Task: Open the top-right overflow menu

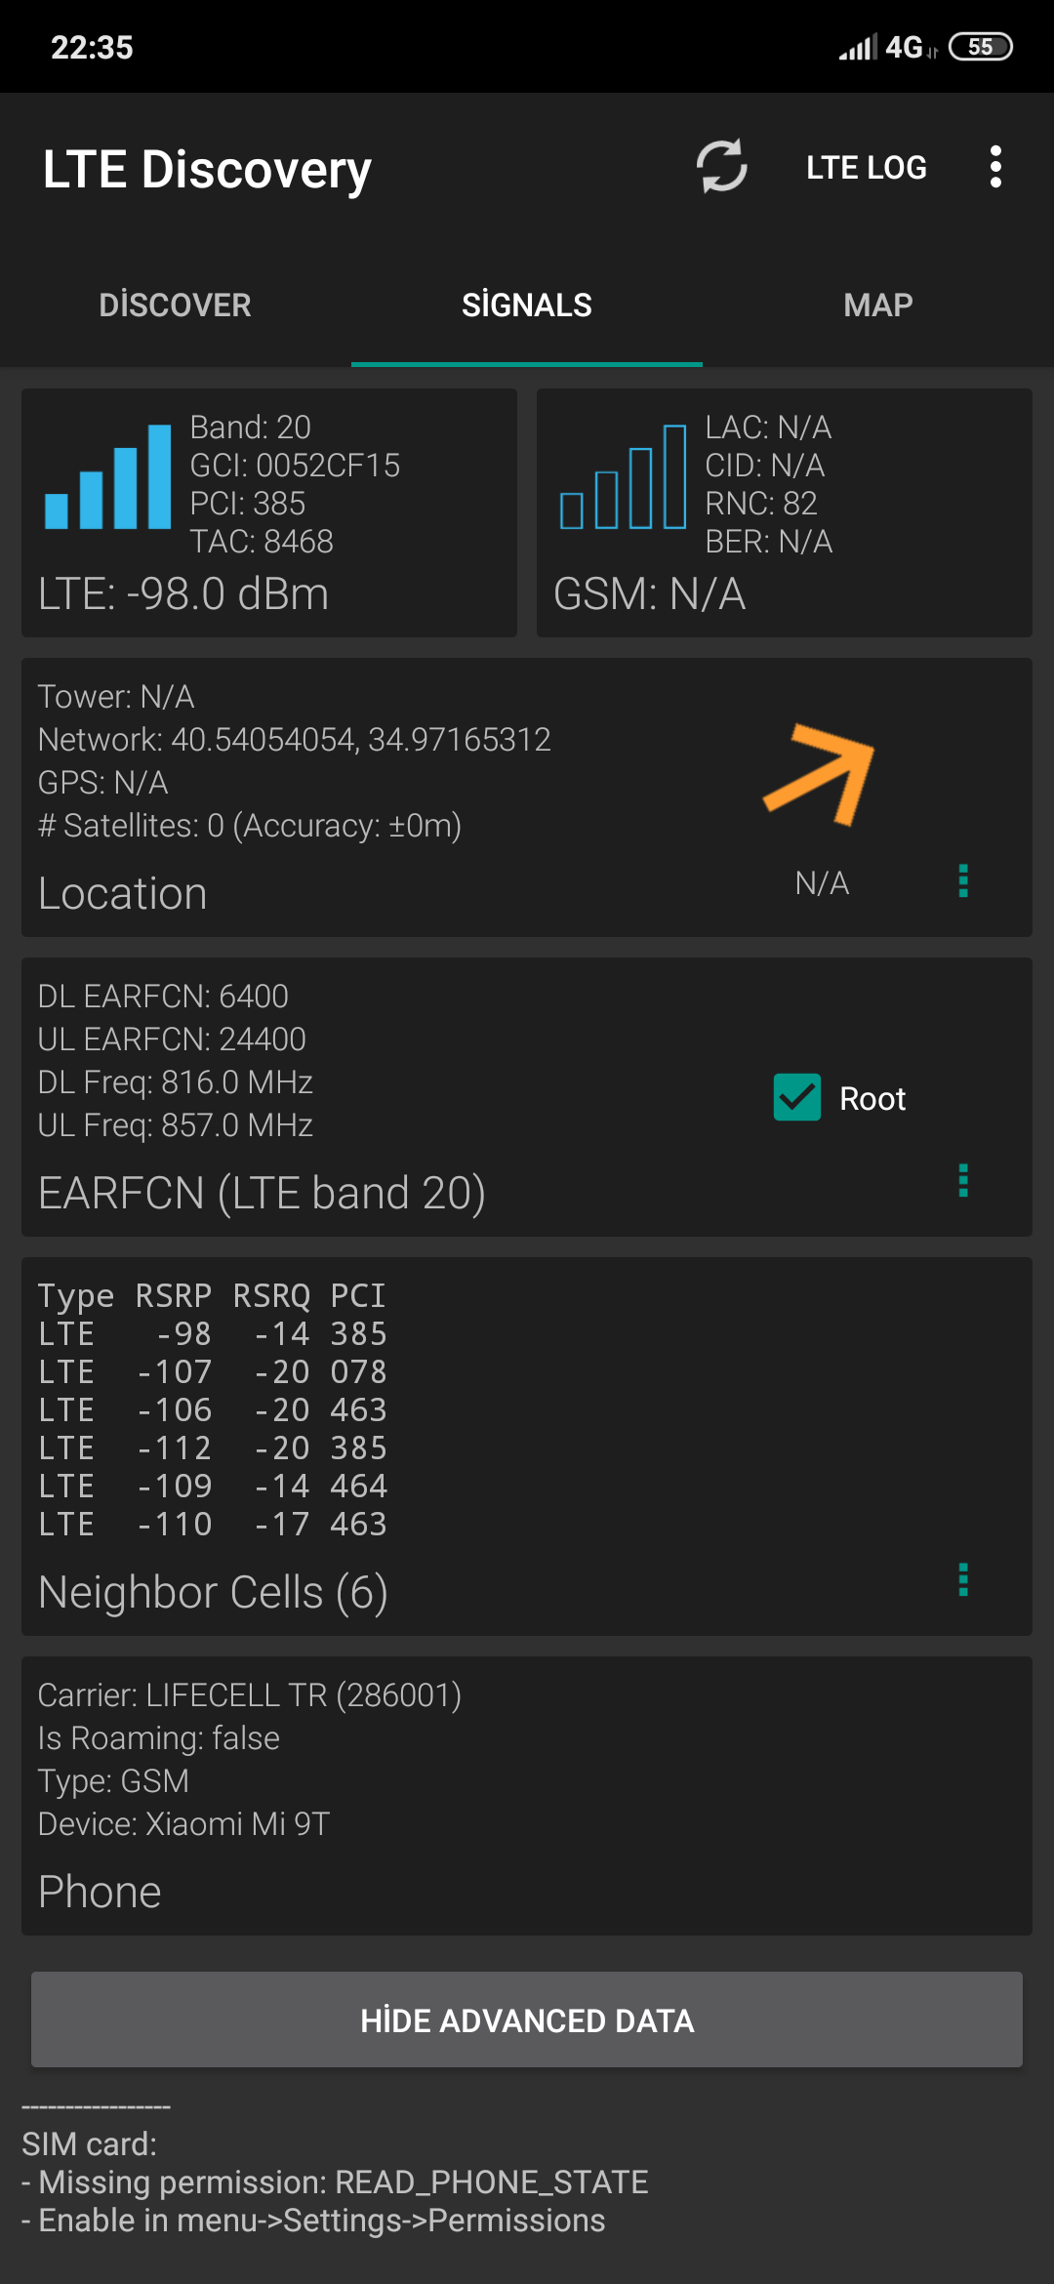Action: pyautogui.click(x=995, y=167)
